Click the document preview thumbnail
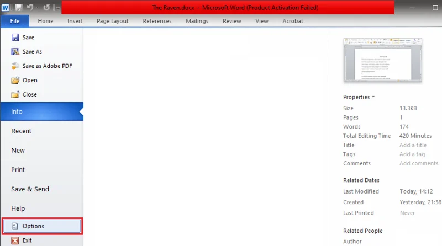The height and width of the screenshot is (246, 442). click(x=382, y=60)
